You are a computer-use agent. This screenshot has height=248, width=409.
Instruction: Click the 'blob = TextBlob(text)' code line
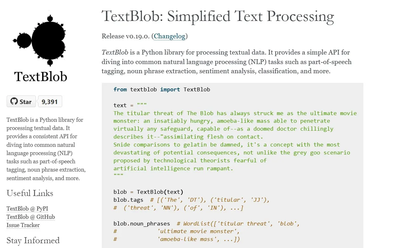pyautogui.click(x=148, y=192)
